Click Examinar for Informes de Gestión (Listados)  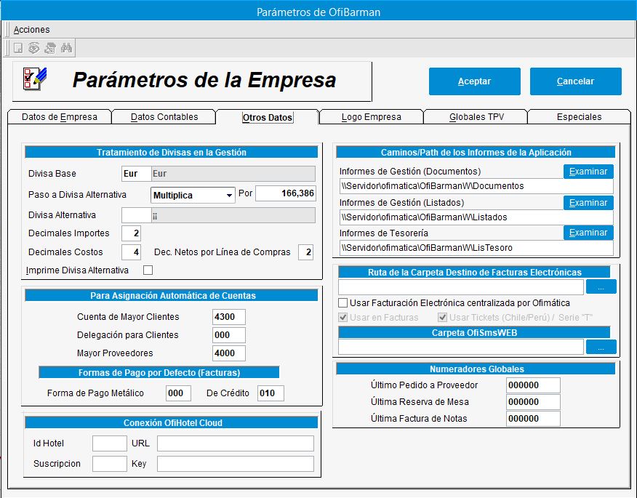pyautogui.click(x=588, y=202)
